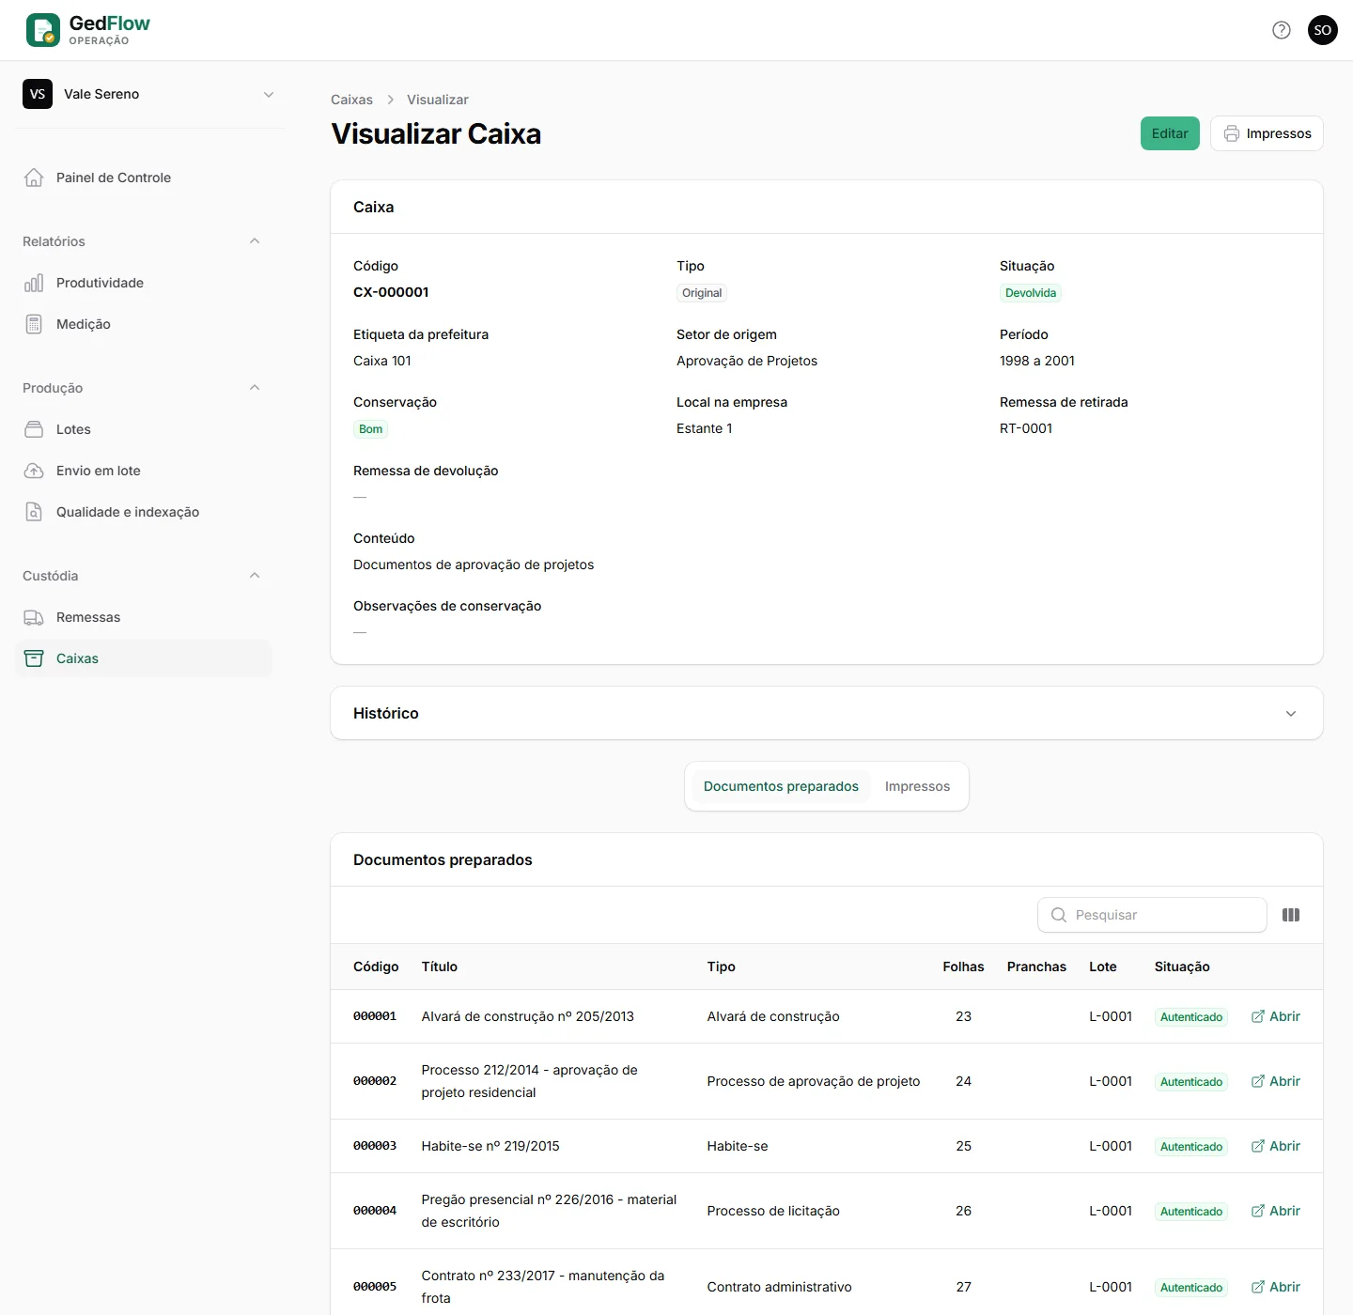Open Produtividade report in sidebar
1353x1315 pixels.
point(144,283)
